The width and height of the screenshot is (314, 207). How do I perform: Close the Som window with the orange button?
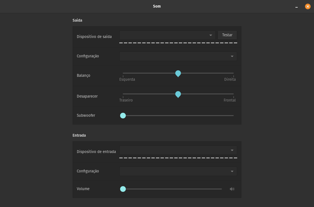pos(308,6)
